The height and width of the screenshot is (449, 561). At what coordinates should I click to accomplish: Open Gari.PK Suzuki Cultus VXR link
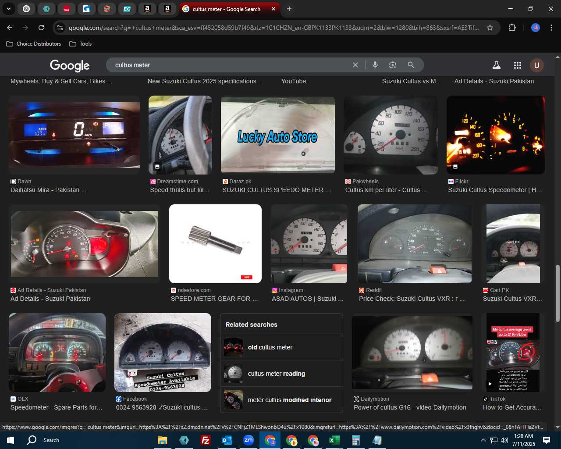(x=512, y=299)
